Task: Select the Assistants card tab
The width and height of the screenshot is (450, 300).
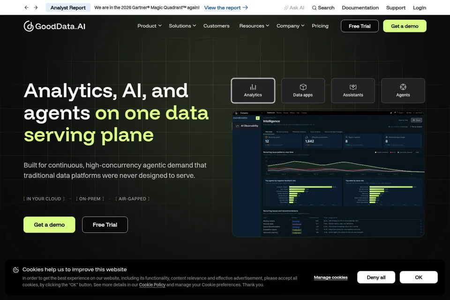Action: click(353, 90)
